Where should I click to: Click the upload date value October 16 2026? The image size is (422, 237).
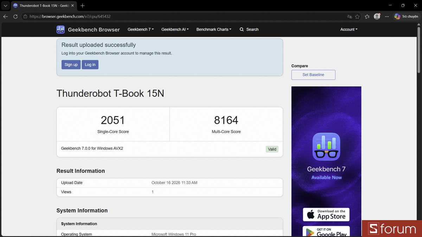(x=174, y=183)
